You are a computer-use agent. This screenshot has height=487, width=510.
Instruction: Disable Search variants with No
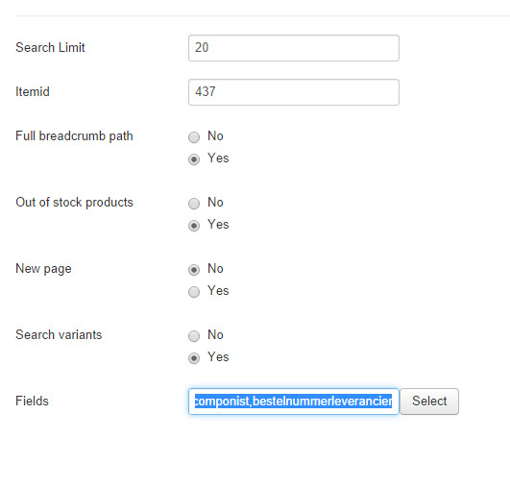click(194, 336)
